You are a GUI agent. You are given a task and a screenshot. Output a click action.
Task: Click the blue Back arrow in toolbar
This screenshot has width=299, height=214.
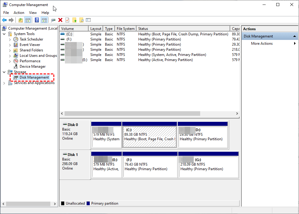pos(4,20)
